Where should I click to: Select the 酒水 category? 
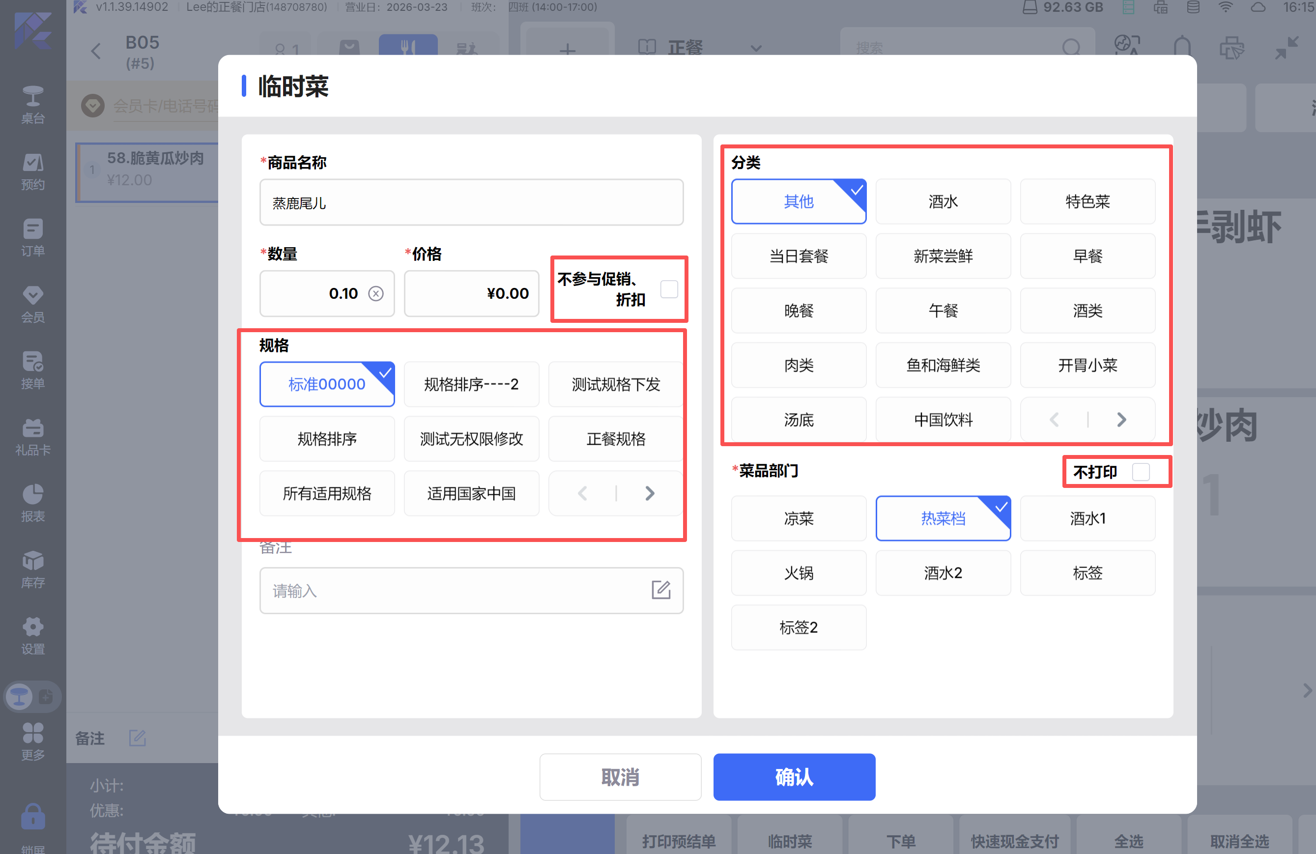(x=943, y=202)
